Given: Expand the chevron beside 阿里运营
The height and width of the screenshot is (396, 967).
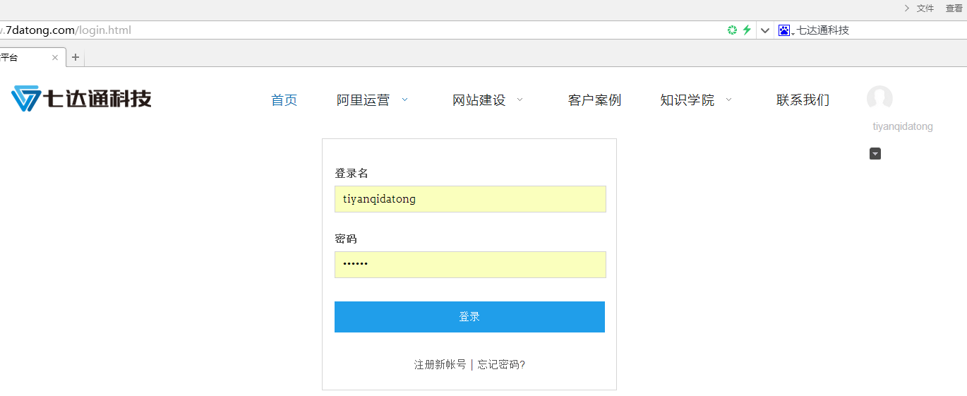Looking at the screenshot, I should (404, 100).
